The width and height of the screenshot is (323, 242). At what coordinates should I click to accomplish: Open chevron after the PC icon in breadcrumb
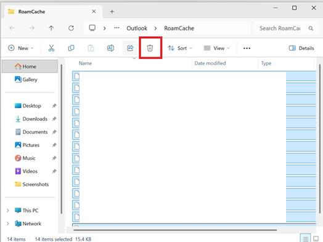[x=105, y=28]
